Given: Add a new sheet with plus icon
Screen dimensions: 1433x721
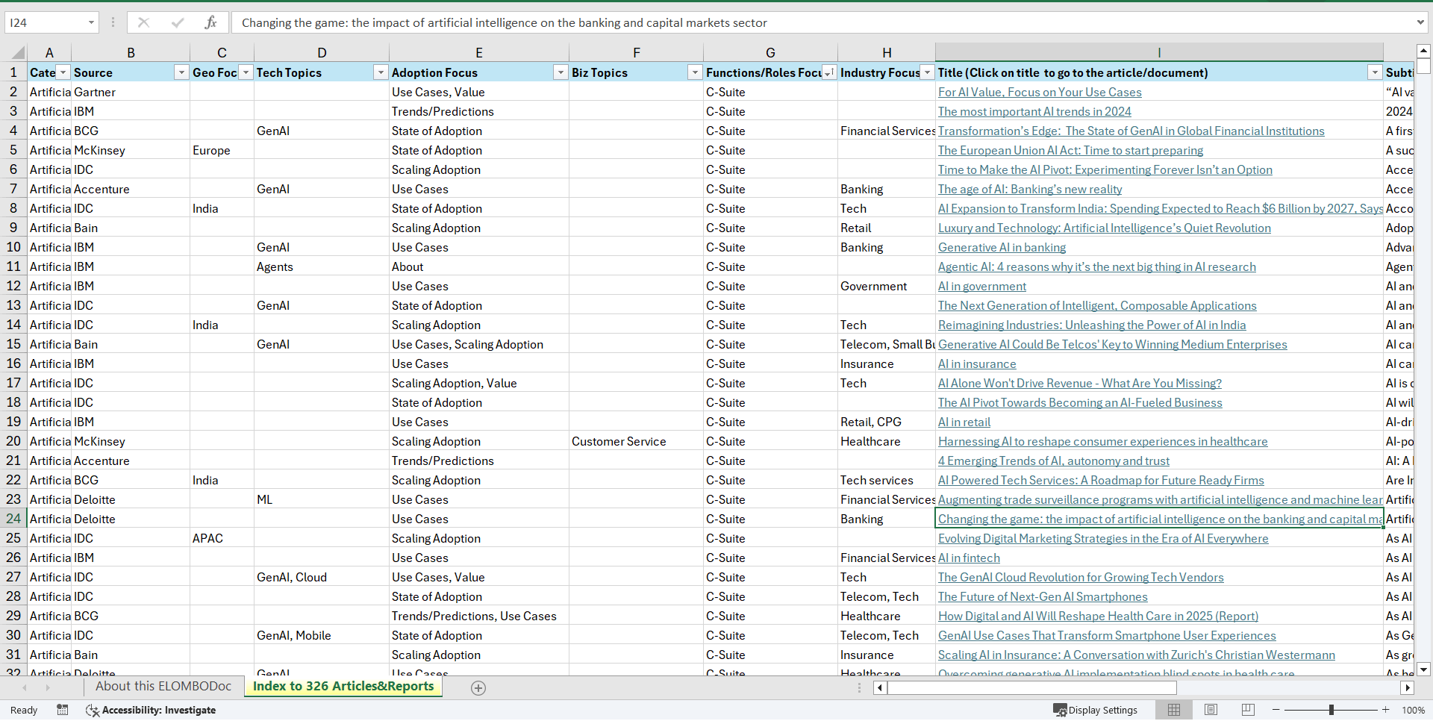Looking at the screenshot, I should [478, 688].
